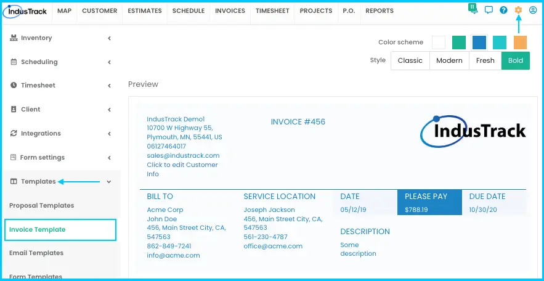Click the SERVICE LOCATION heading
The width and height of the screenshot is (544, 281).
point(279,197)
